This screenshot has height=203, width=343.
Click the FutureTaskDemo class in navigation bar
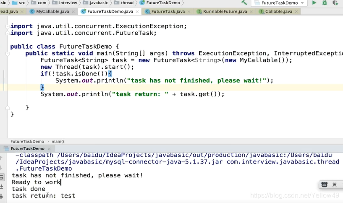click(160, 3)
